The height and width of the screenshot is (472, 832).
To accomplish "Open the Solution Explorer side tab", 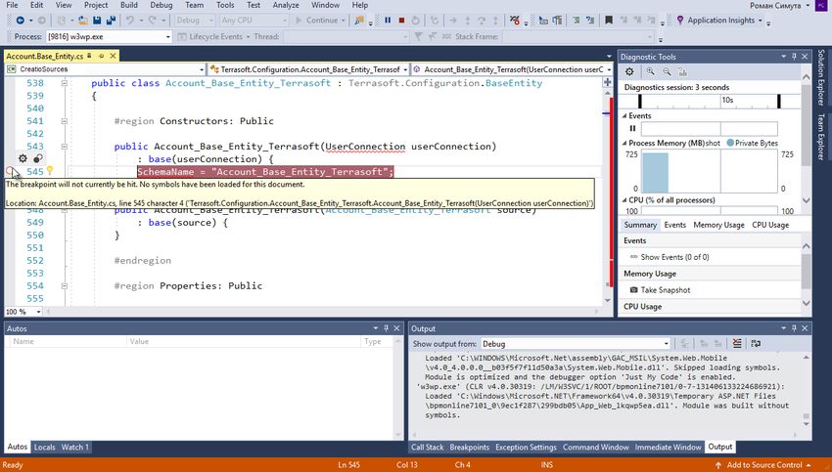I will (821, 77).
